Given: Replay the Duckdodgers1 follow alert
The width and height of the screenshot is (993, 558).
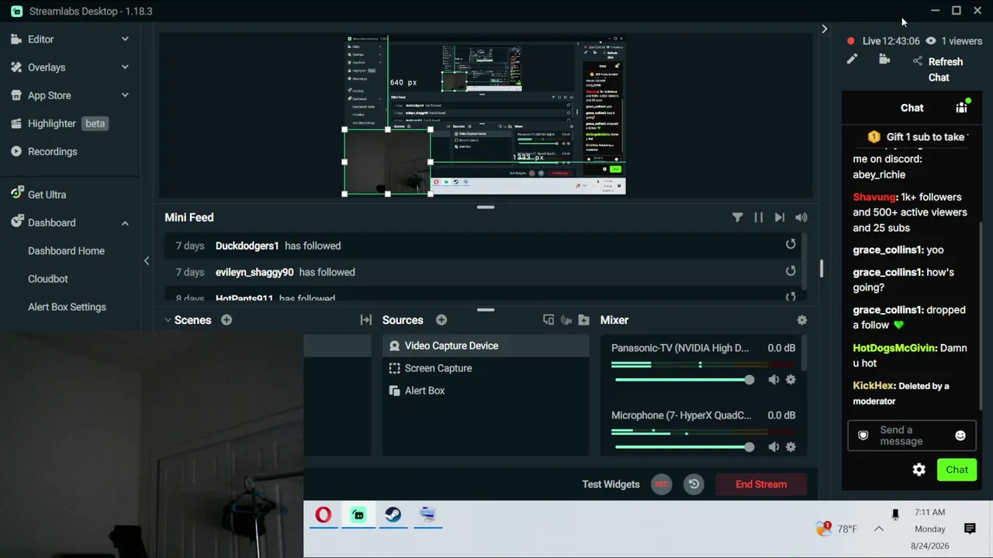Looking at the screenshot, I should [x=791, y=245].
